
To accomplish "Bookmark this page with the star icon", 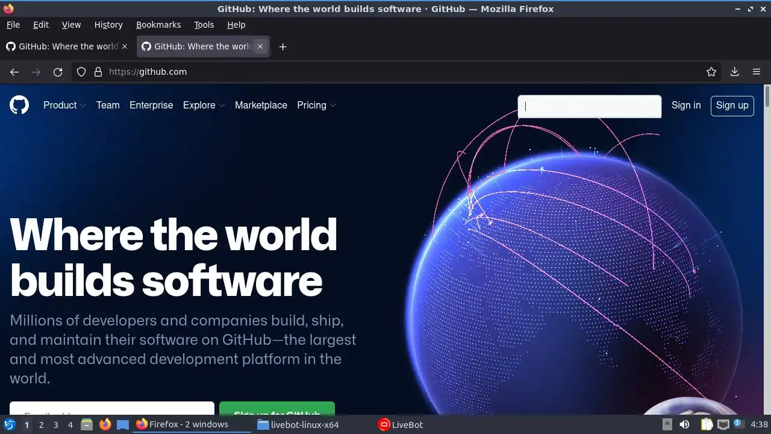I will [711, 72].
